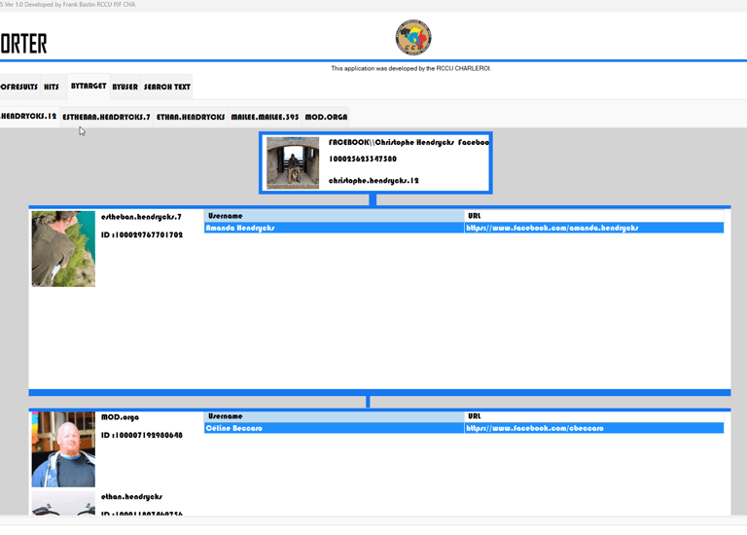Image resolution: width=747 pixels, height=535 pixels.
Task: Click the ethan.hendrycks profile photo
Action: pos(63,503)
